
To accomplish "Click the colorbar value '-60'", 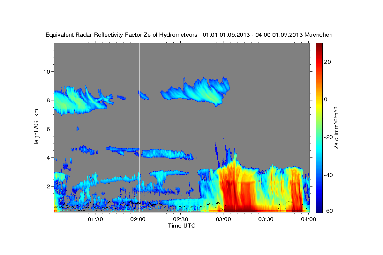I will point(328,210).
